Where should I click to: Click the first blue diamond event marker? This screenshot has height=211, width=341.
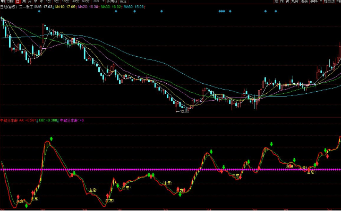(x=39, y=11)
